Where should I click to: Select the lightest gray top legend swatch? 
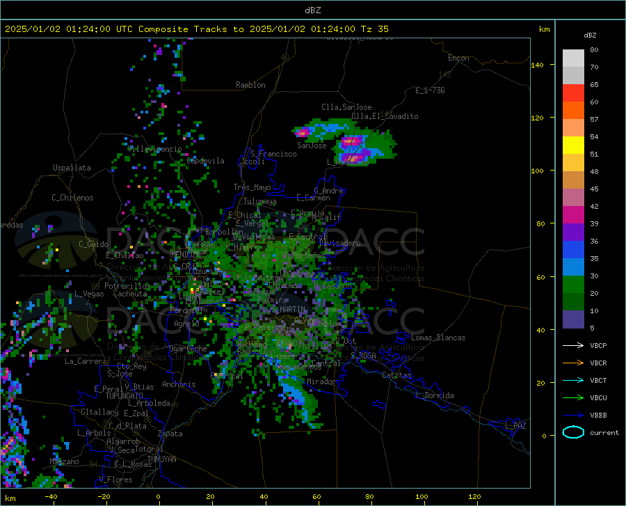coord(573,58)
